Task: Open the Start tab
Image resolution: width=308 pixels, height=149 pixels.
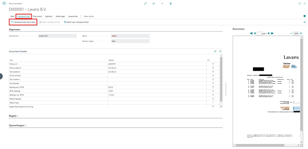Action: 12,17
